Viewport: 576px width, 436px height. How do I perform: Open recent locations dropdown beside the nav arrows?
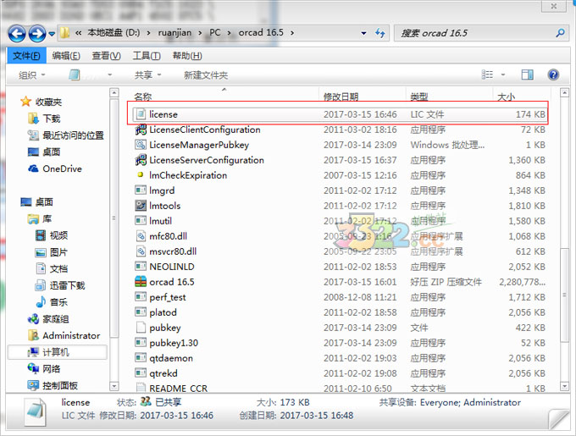52,34
